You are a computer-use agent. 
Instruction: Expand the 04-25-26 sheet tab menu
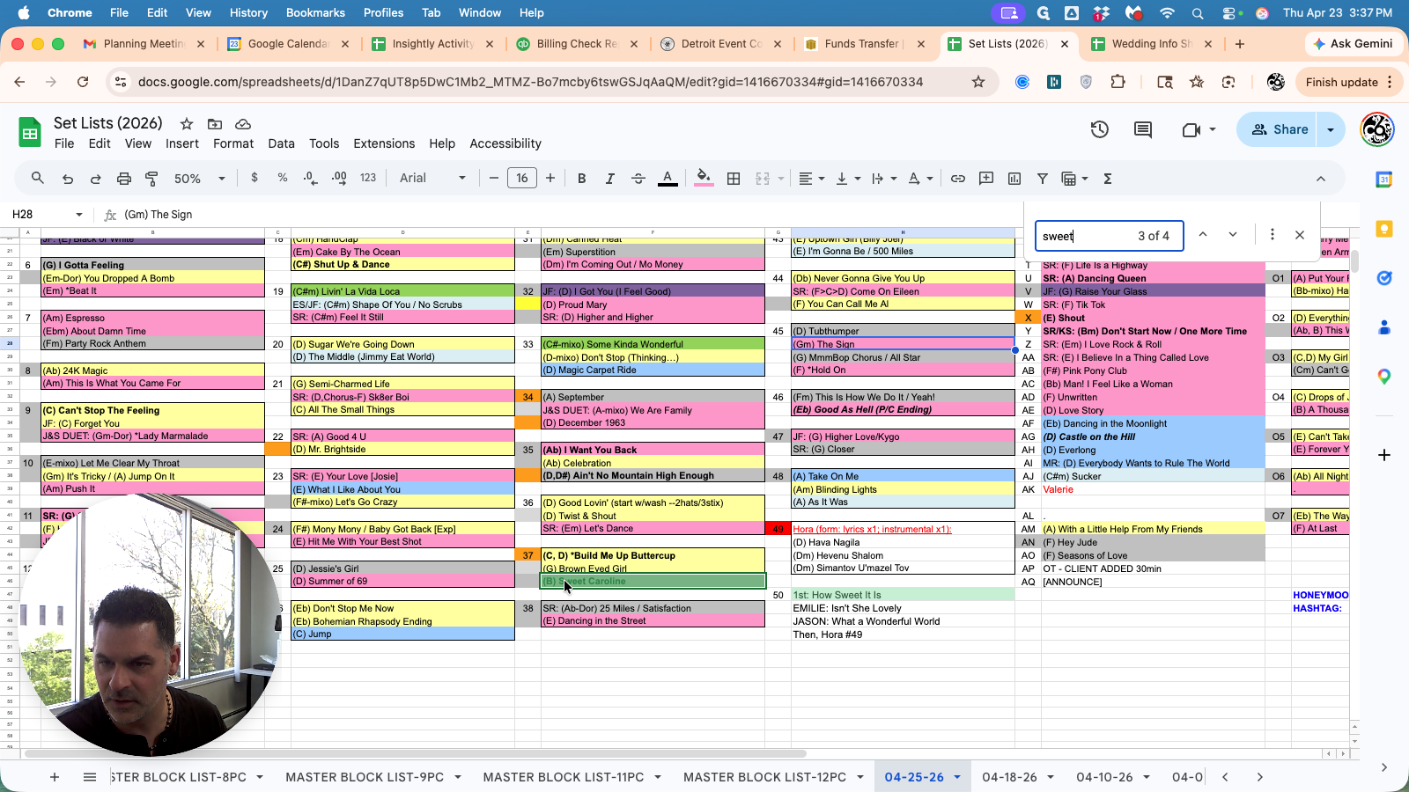click(x=957, y=777)
